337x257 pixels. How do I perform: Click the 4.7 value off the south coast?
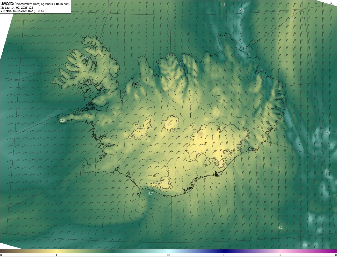(x=151, y=193)
